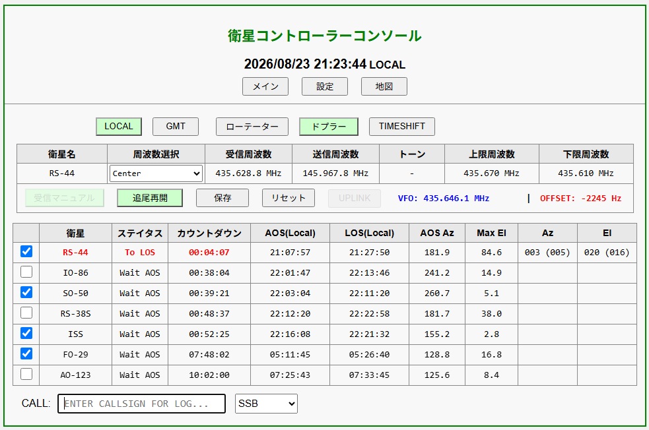Click the 435.610 MHz lower limit value
The height and width of the screenshot is (430, 649).
click(586, 173)
